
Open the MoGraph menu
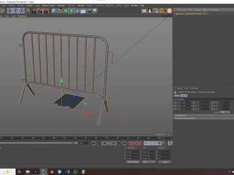pyautogui.click(x=61, y=5)
